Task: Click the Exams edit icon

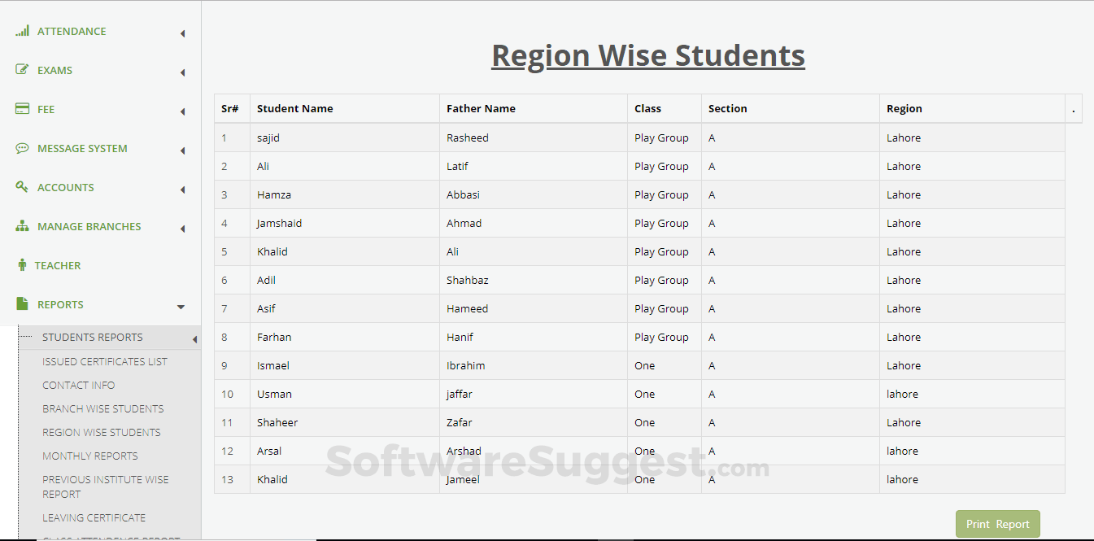Action: [22, 70]
